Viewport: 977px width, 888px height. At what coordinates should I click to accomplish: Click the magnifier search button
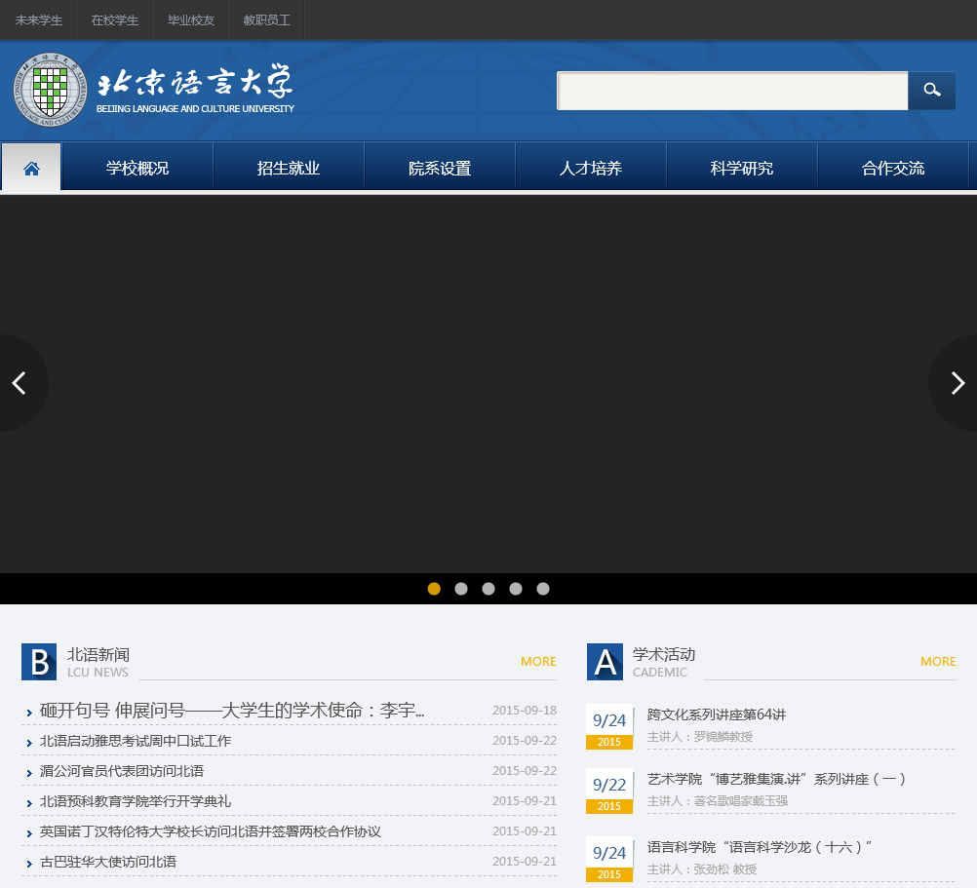[x=931, y=91]
